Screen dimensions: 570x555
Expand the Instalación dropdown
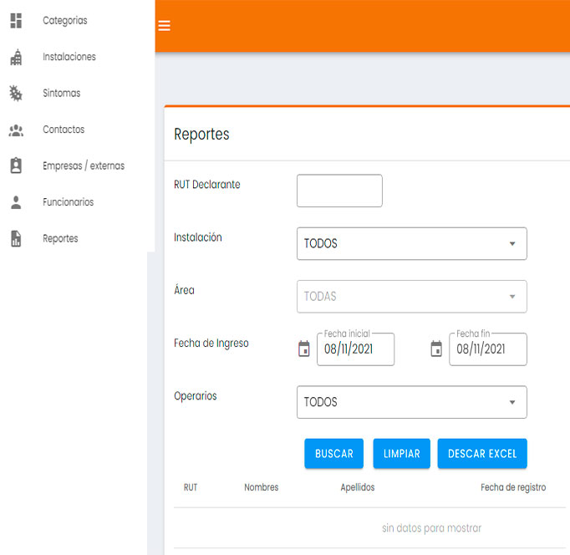(x=411, y=244)
